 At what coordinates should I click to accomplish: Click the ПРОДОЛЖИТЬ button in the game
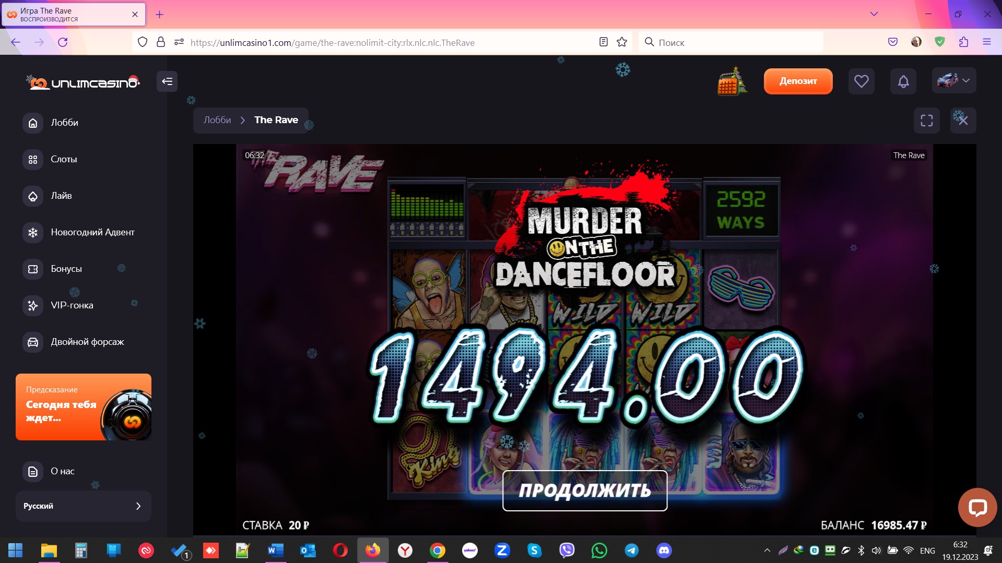pyautogui.click(x=585, y=490)
